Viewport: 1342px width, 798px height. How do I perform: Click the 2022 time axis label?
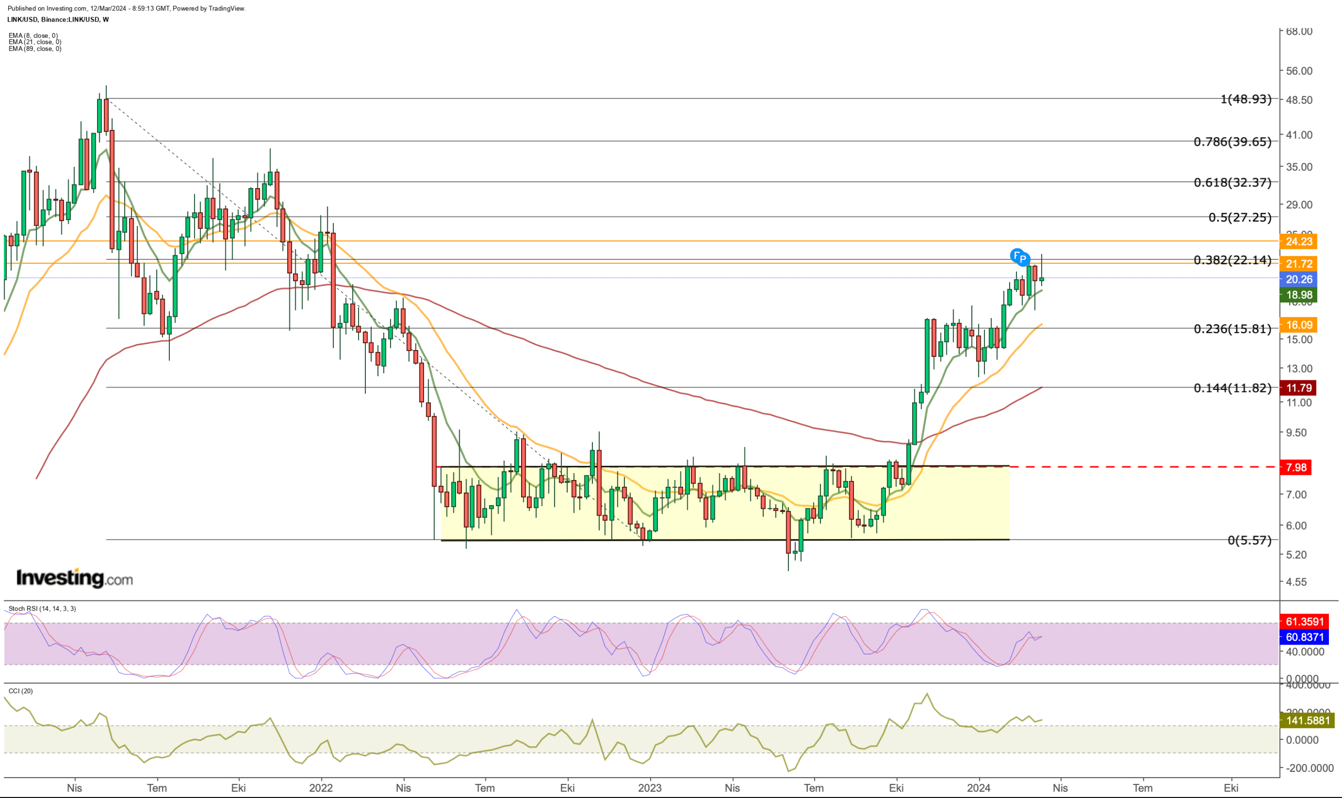[321, 788]
